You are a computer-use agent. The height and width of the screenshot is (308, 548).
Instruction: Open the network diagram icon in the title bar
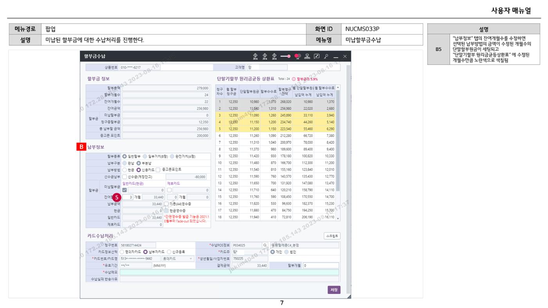tap(308, 56)
